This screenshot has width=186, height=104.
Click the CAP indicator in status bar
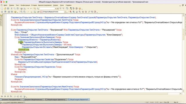[x=147, y=102]
